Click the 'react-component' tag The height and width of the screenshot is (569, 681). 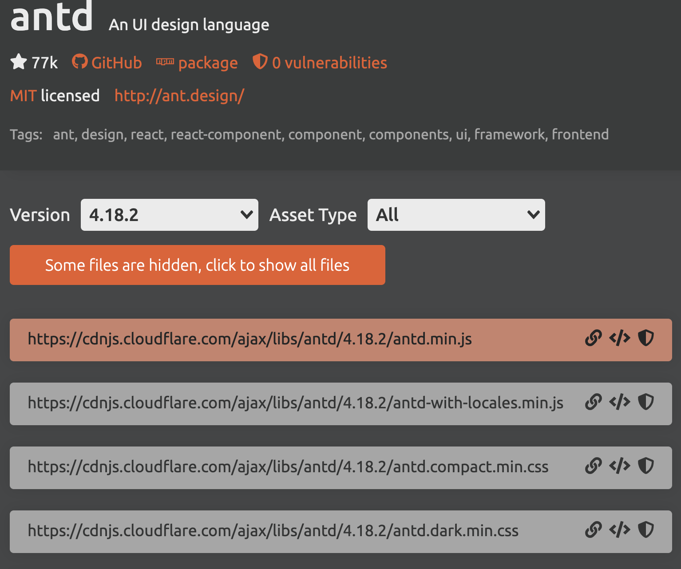click(226, 134)
